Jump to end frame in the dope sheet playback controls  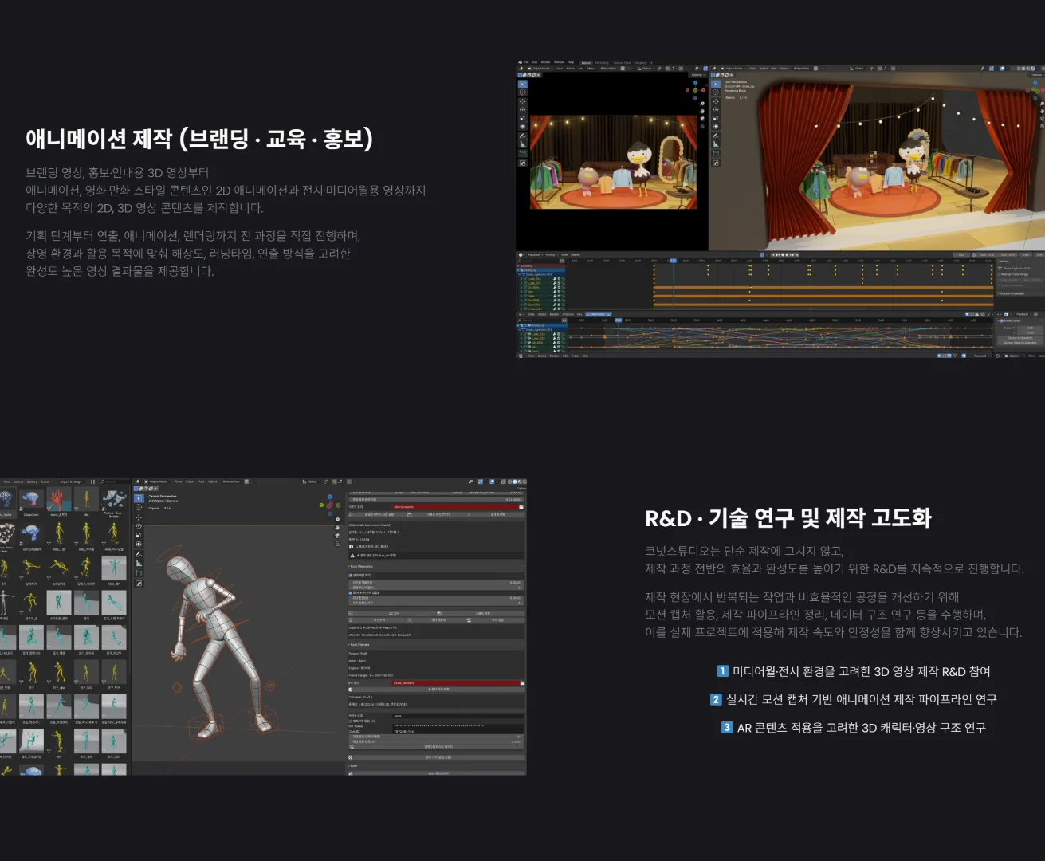pyautogui.click(x=797, y=255)
